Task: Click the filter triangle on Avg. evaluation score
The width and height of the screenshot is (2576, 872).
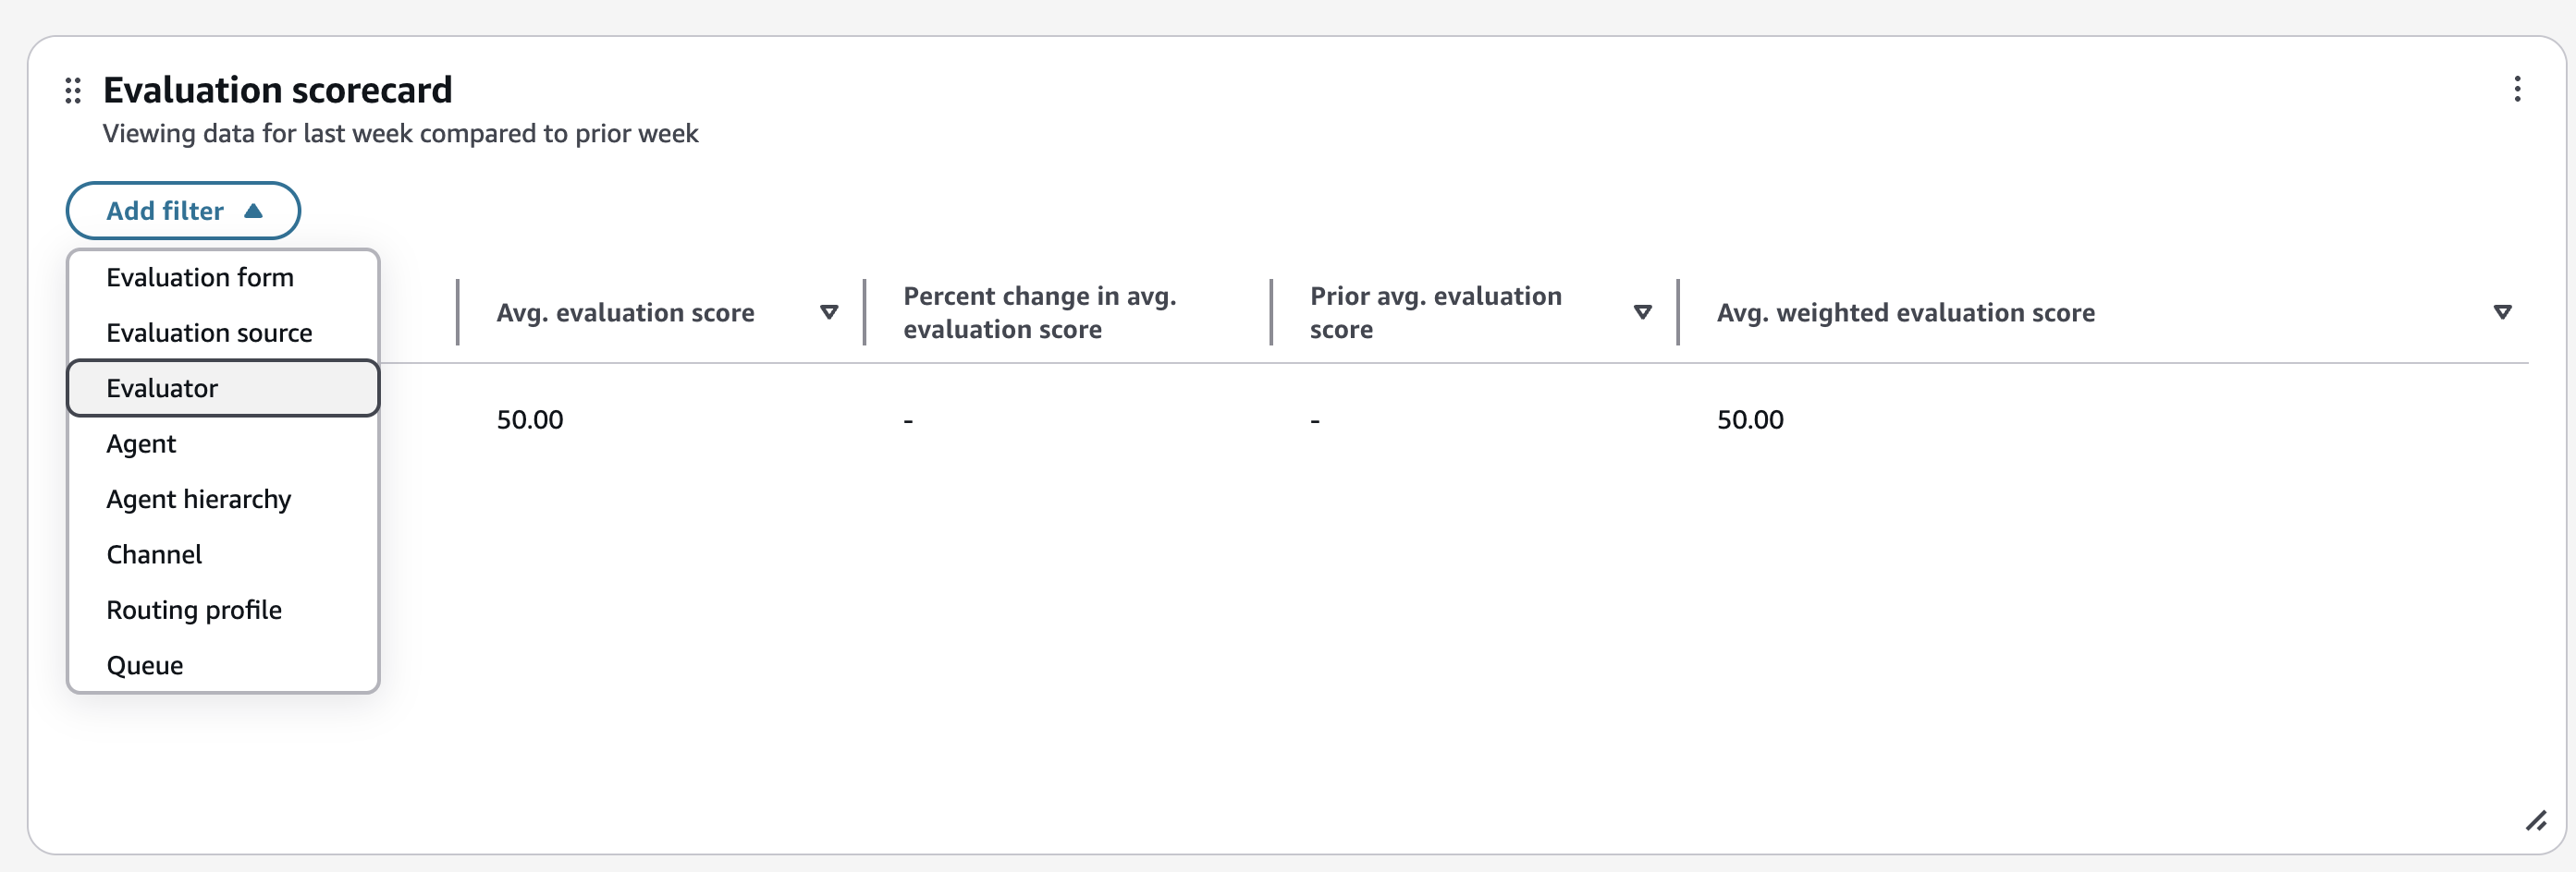Action: [x=829, y=311]
